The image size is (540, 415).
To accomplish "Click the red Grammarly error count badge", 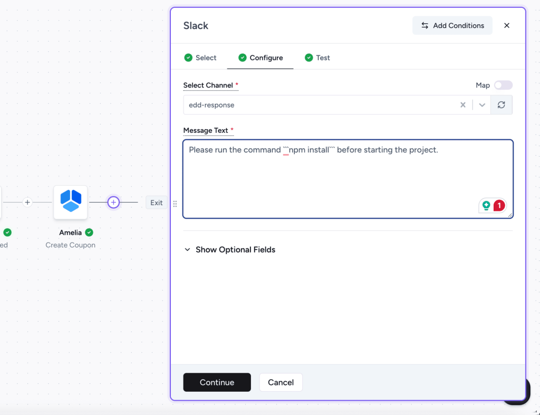I will 499,206.
